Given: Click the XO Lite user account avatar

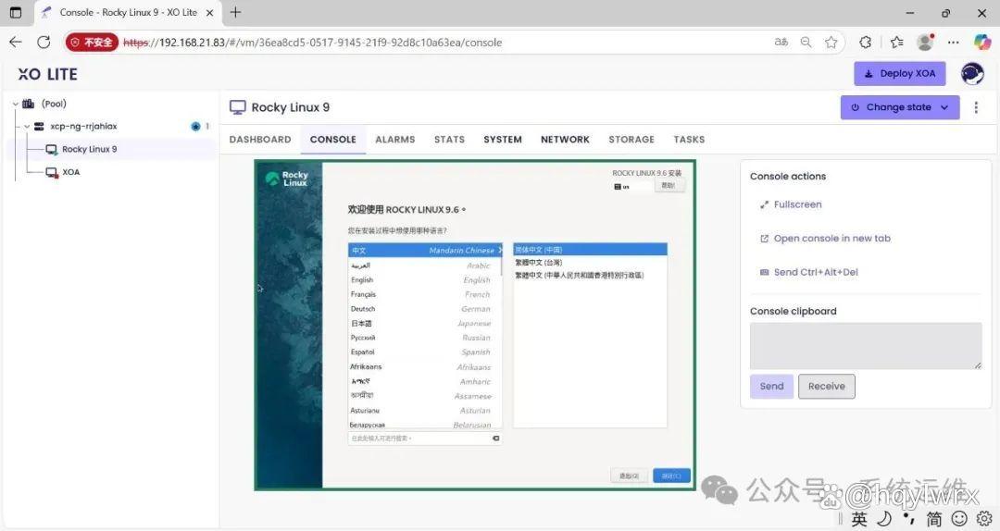Looking at the screenshot, I should click(x=972, y=74).
